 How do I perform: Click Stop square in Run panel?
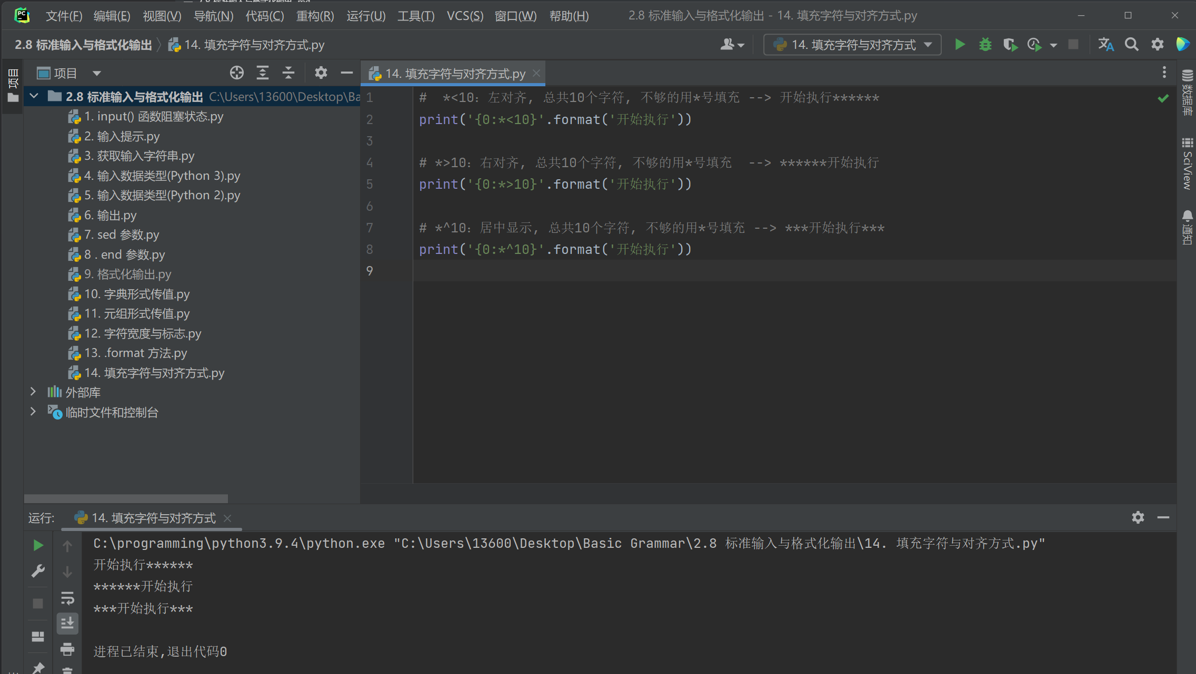point(38,604)
